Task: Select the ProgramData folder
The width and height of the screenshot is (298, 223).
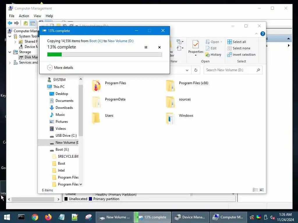Action: pyautogui.click(x=109, y=102)
